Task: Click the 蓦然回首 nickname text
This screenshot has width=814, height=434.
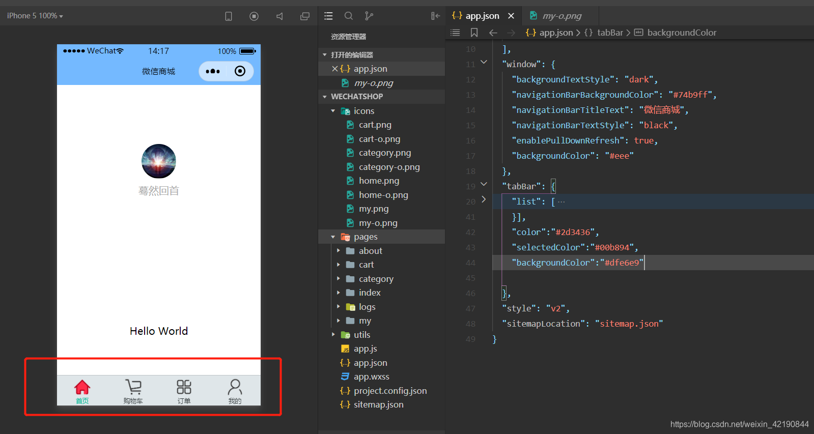Action: tap(159, 191)
